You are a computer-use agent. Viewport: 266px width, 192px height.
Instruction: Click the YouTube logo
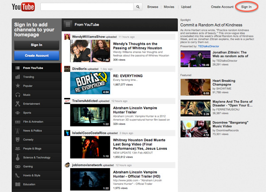click(x=23, y=7)
